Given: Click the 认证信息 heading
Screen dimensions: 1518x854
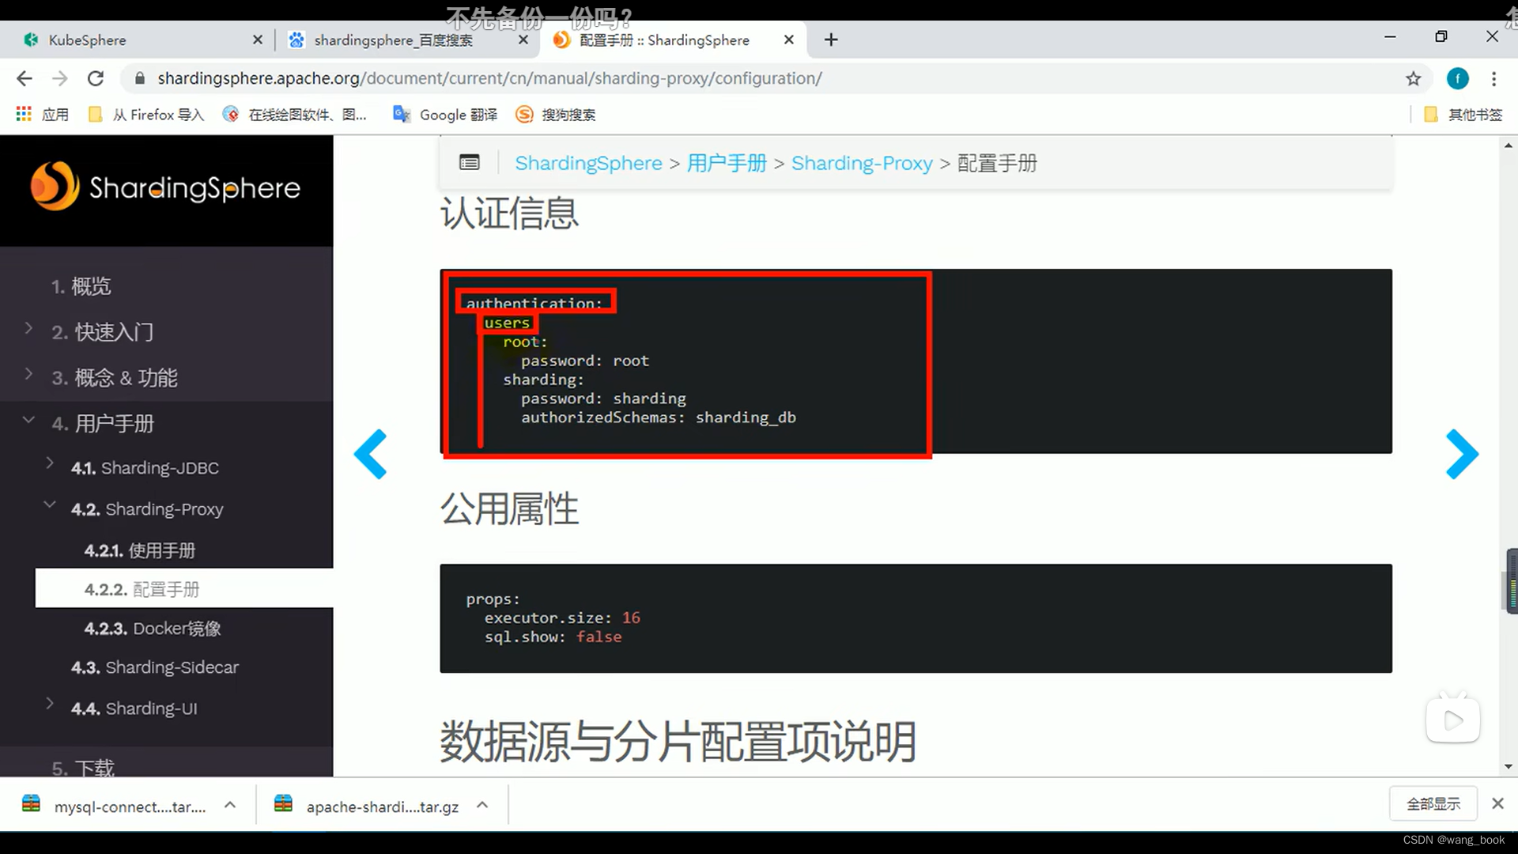Looking at the screenshot, I should [x=509, y=213].
